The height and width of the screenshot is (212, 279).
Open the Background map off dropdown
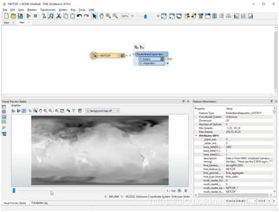102,111
